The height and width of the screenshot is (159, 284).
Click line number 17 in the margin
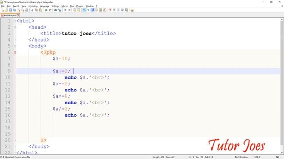tap(8, 121)
